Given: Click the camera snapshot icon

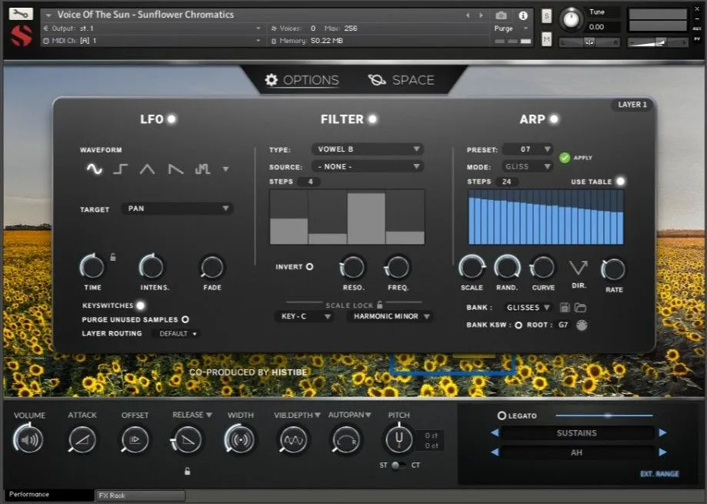Looking at the screenshot, I should tap(501, 16).
